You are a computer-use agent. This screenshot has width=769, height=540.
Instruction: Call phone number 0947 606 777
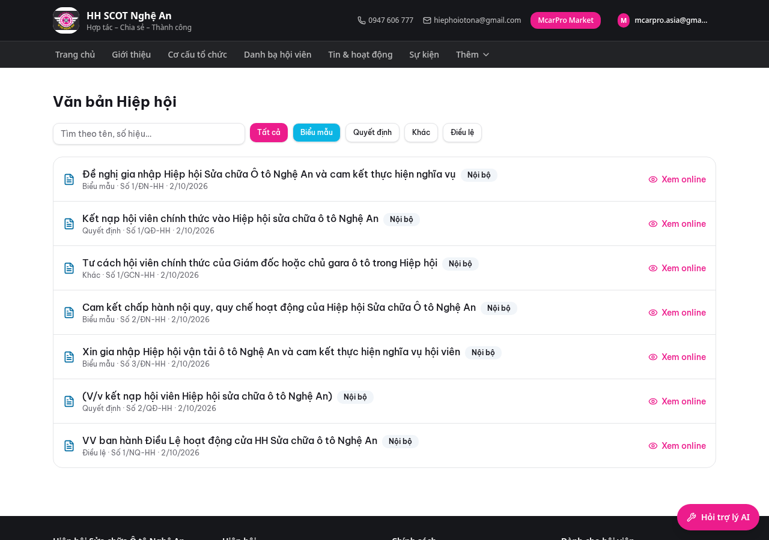pyautogui.click(x=385, y=20)
